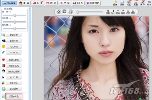Image resolution: width=152 pixels, height=100 pixels.
Task: Open the 批量 batch processing tool
Action: tap(136, 3)
